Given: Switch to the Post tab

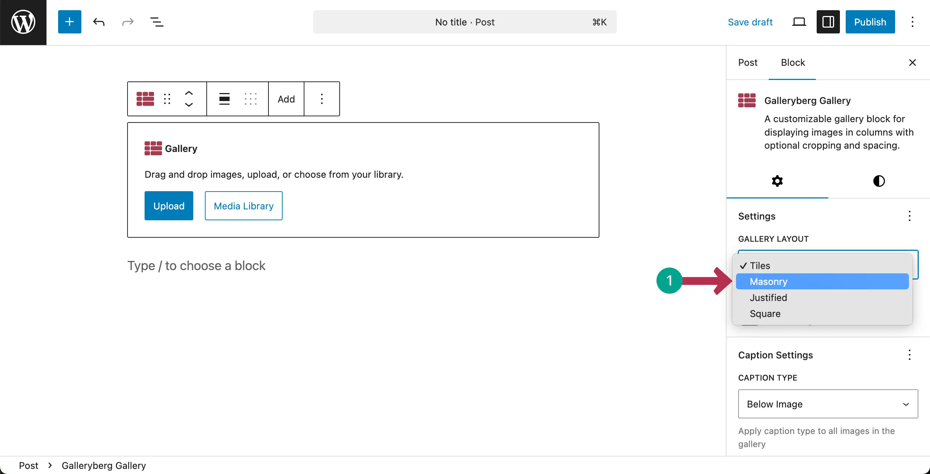Looking at the screenshot, I should pos(748,63).
